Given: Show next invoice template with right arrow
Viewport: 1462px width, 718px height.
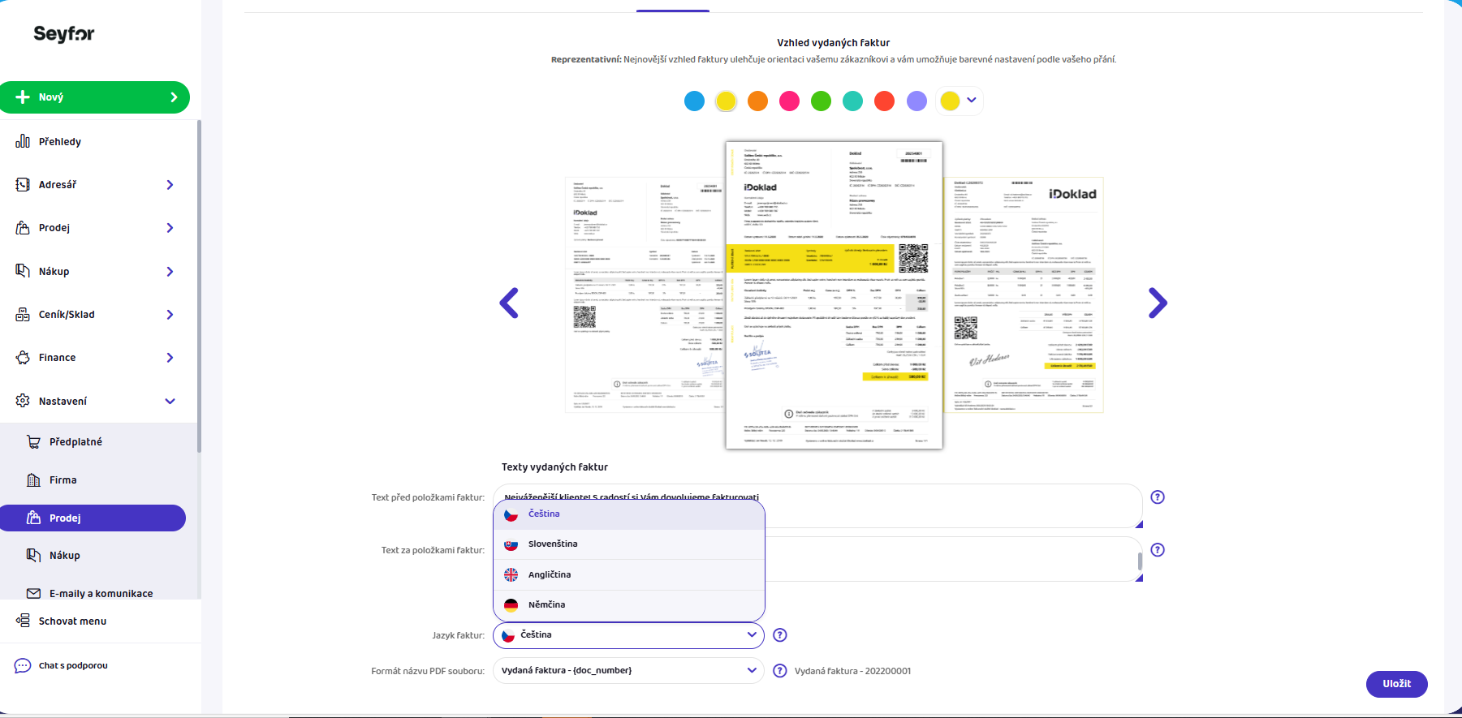Looking at the screenshot, I should tap(1158, 303).
